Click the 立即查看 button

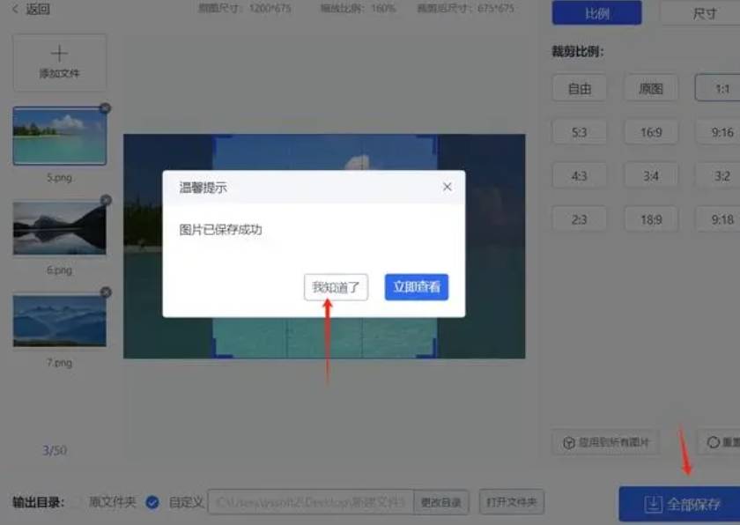click(x=416, y=287)
